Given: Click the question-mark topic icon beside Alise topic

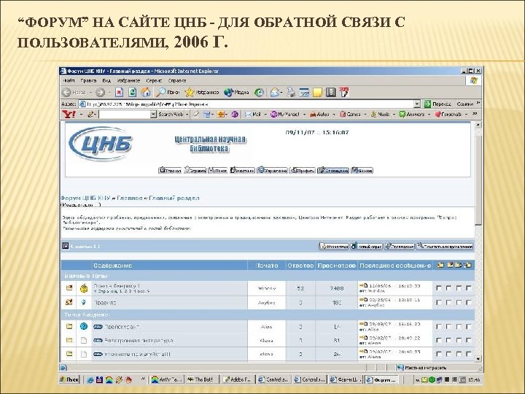Looking at the screenshot, I should click(84, 326).
